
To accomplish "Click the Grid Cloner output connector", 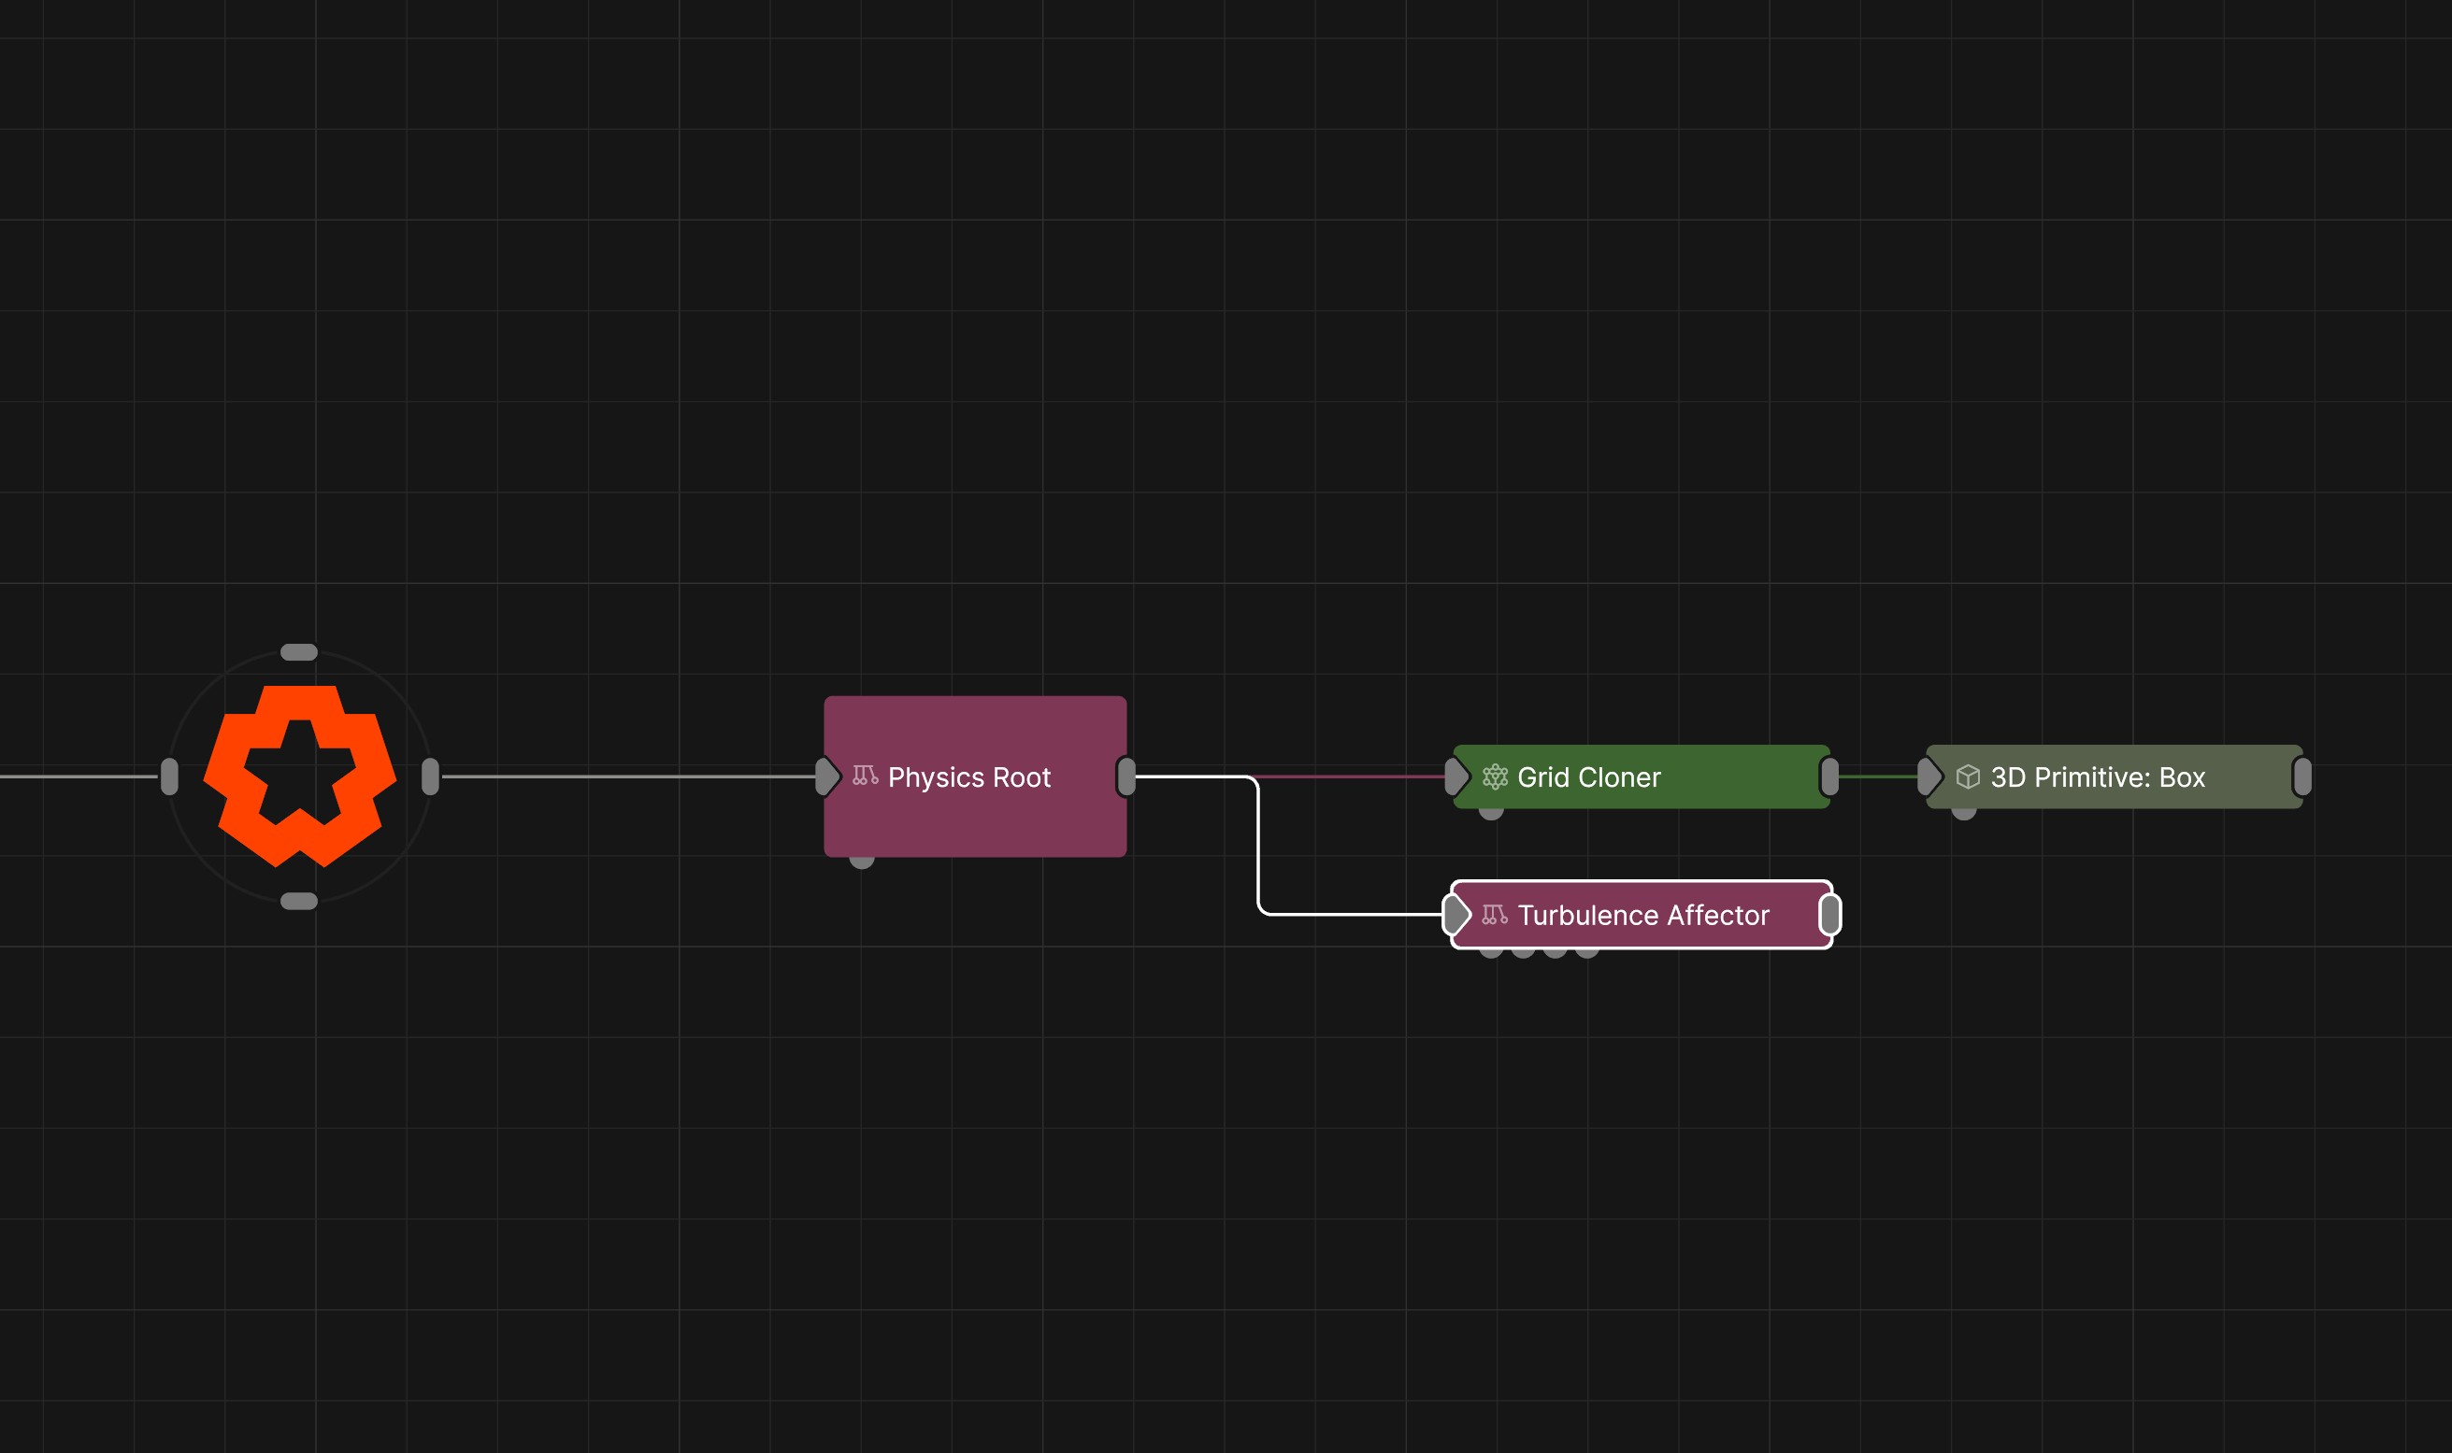I will tap(1829, 776).
